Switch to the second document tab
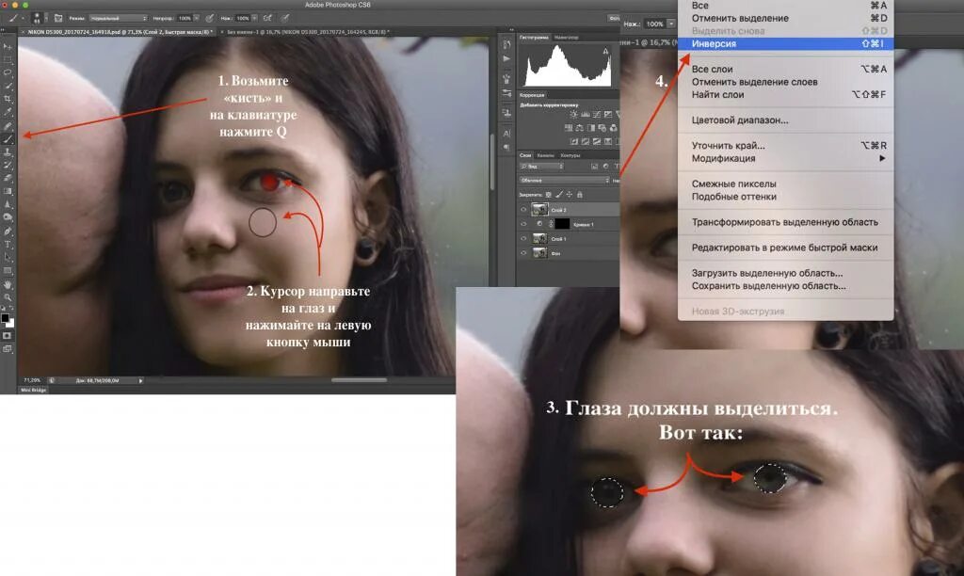The width and height of the screenshot is (964, 576). [x=308, y=32]
